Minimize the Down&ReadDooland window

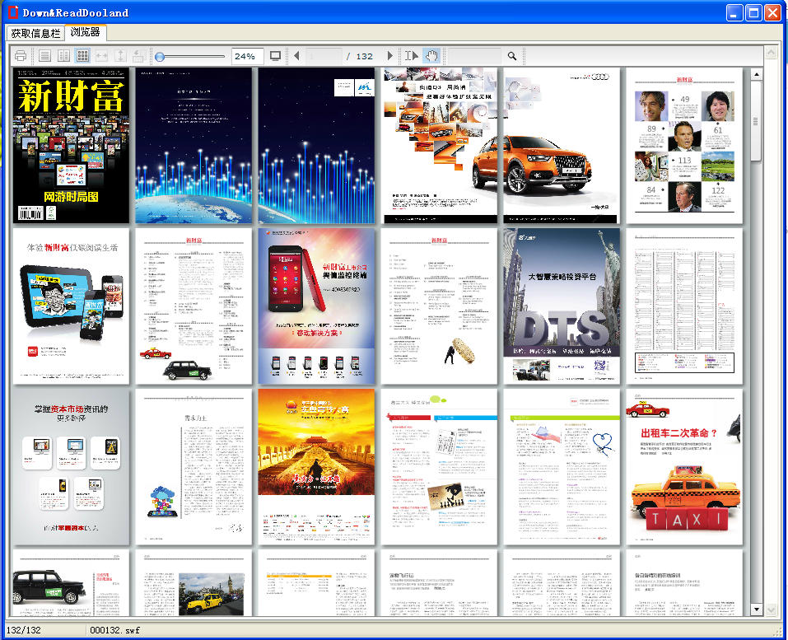coord(734,12)
